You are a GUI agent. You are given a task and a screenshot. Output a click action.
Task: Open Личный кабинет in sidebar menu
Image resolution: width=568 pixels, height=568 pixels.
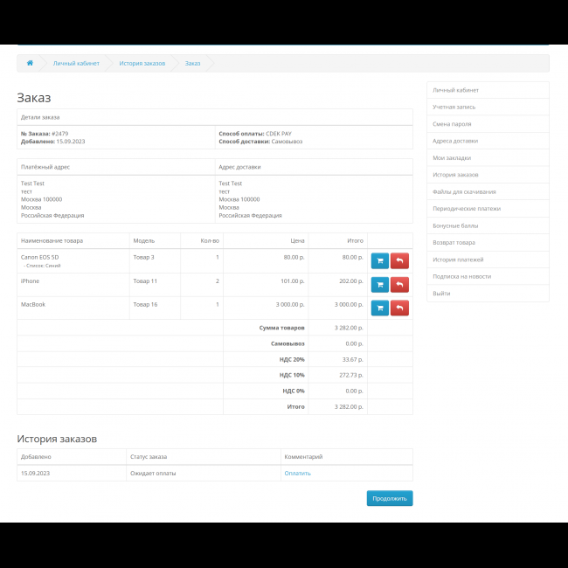tap(455, 90)
